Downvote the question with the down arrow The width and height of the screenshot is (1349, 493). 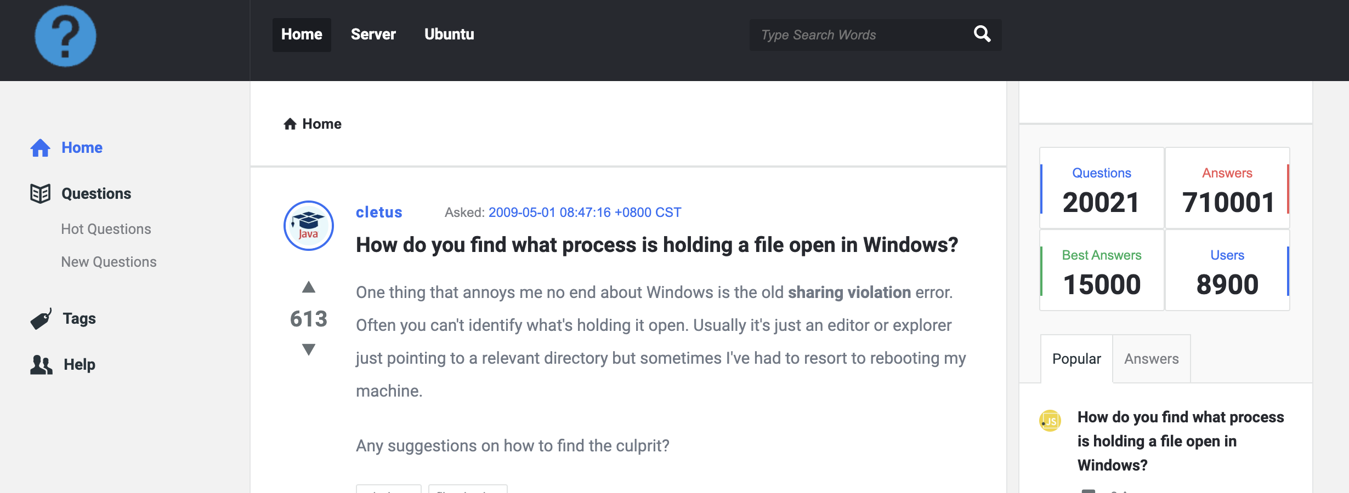309,349
